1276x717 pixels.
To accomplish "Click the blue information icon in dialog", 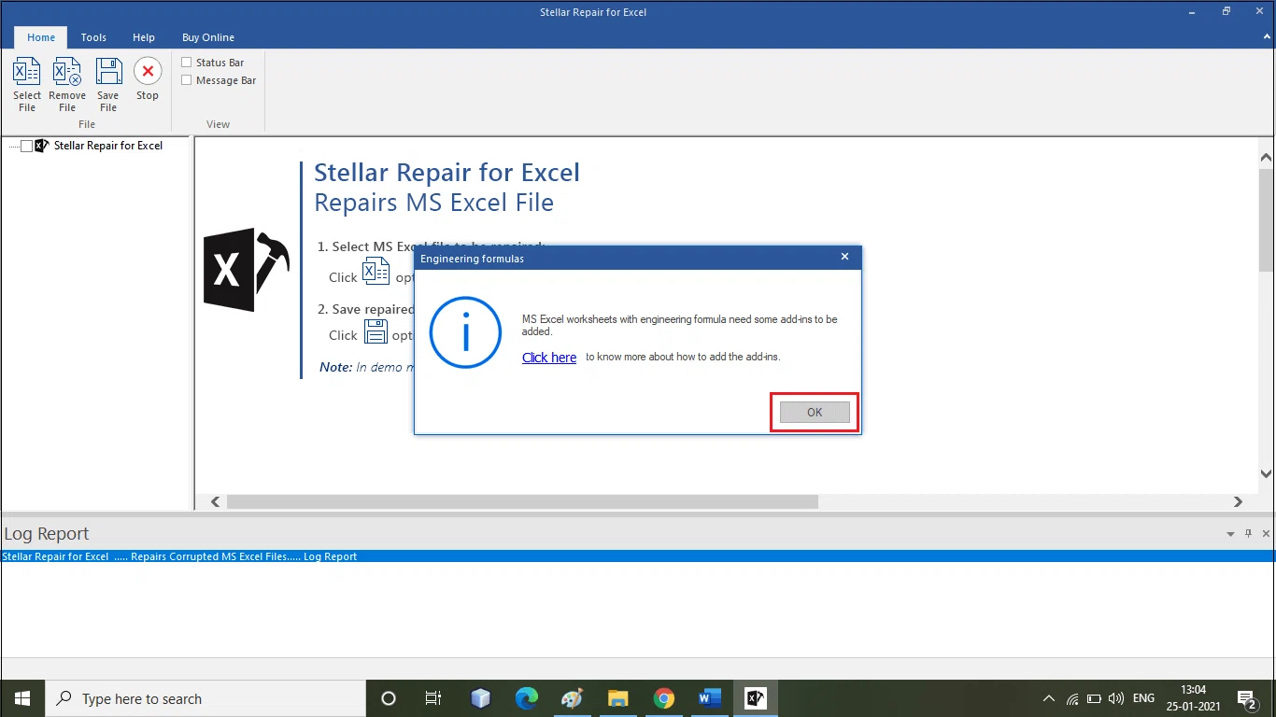I will [x=465, y=332].
